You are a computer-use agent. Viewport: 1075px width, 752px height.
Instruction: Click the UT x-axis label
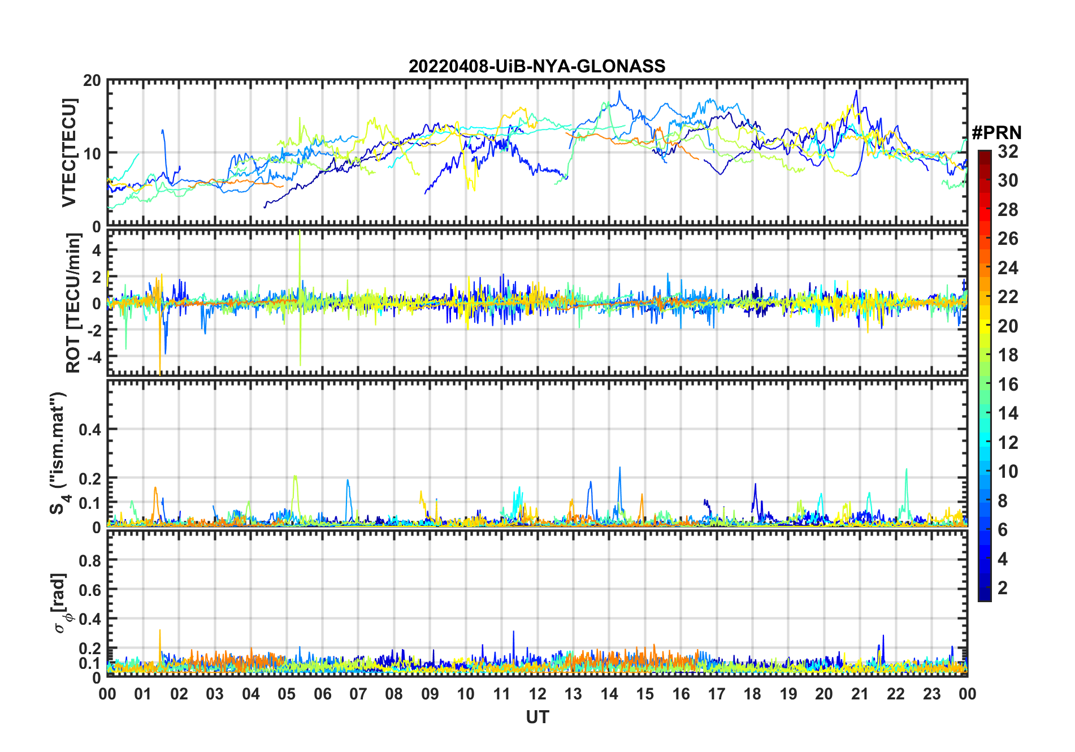pyautogui.click(x=537, y=717)
